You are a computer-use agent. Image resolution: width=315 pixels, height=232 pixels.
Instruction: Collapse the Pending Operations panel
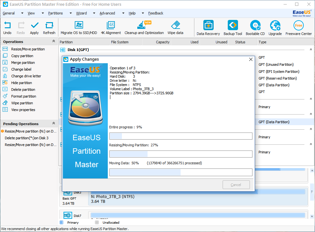(54, 123)
